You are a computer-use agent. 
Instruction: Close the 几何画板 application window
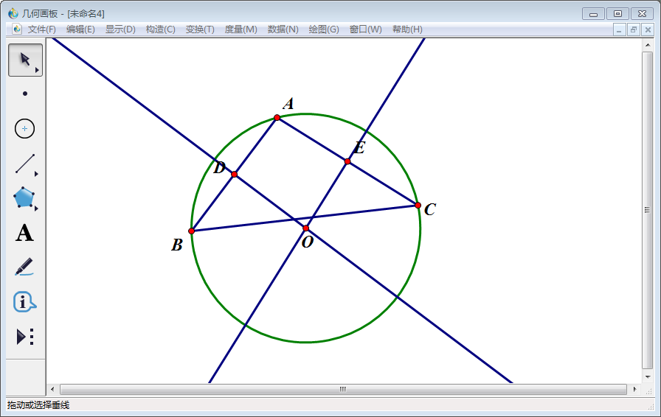[642, 14]
